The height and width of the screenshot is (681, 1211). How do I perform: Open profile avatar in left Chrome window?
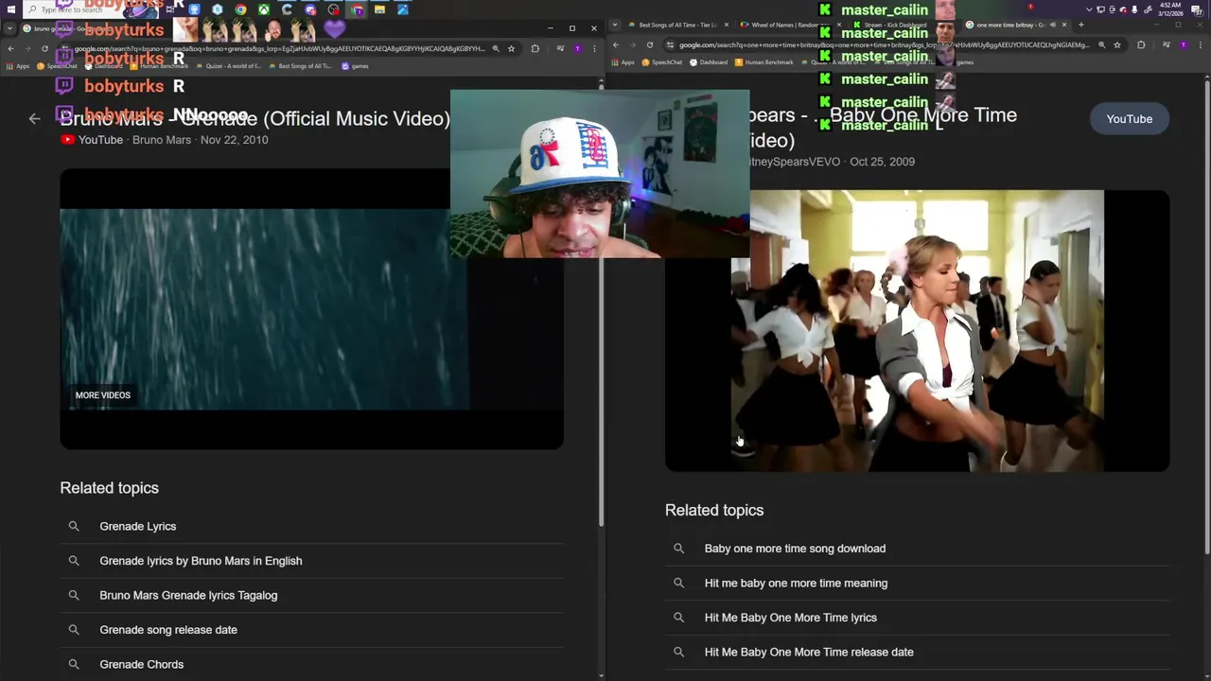click(577, 48)
